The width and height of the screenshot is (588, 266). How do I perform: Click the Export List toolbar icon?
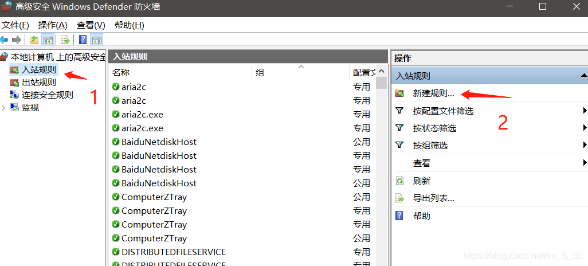[65, 40]
